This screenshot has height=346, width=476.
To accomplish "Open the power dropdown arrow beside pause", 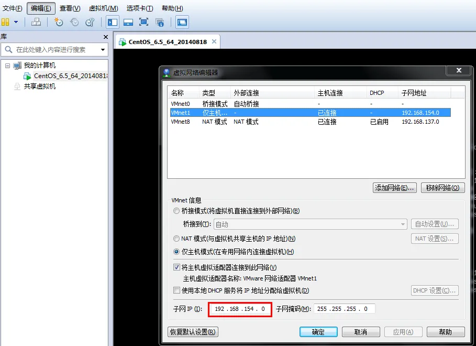I will click(16, 22).
